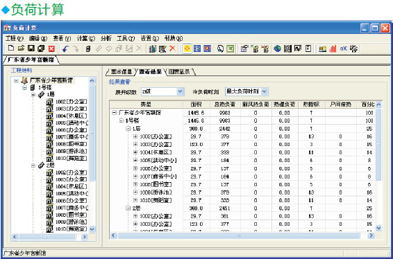
Task: Click the results table horizontal scrollbar thumb
Action: [x=239, y=235]
